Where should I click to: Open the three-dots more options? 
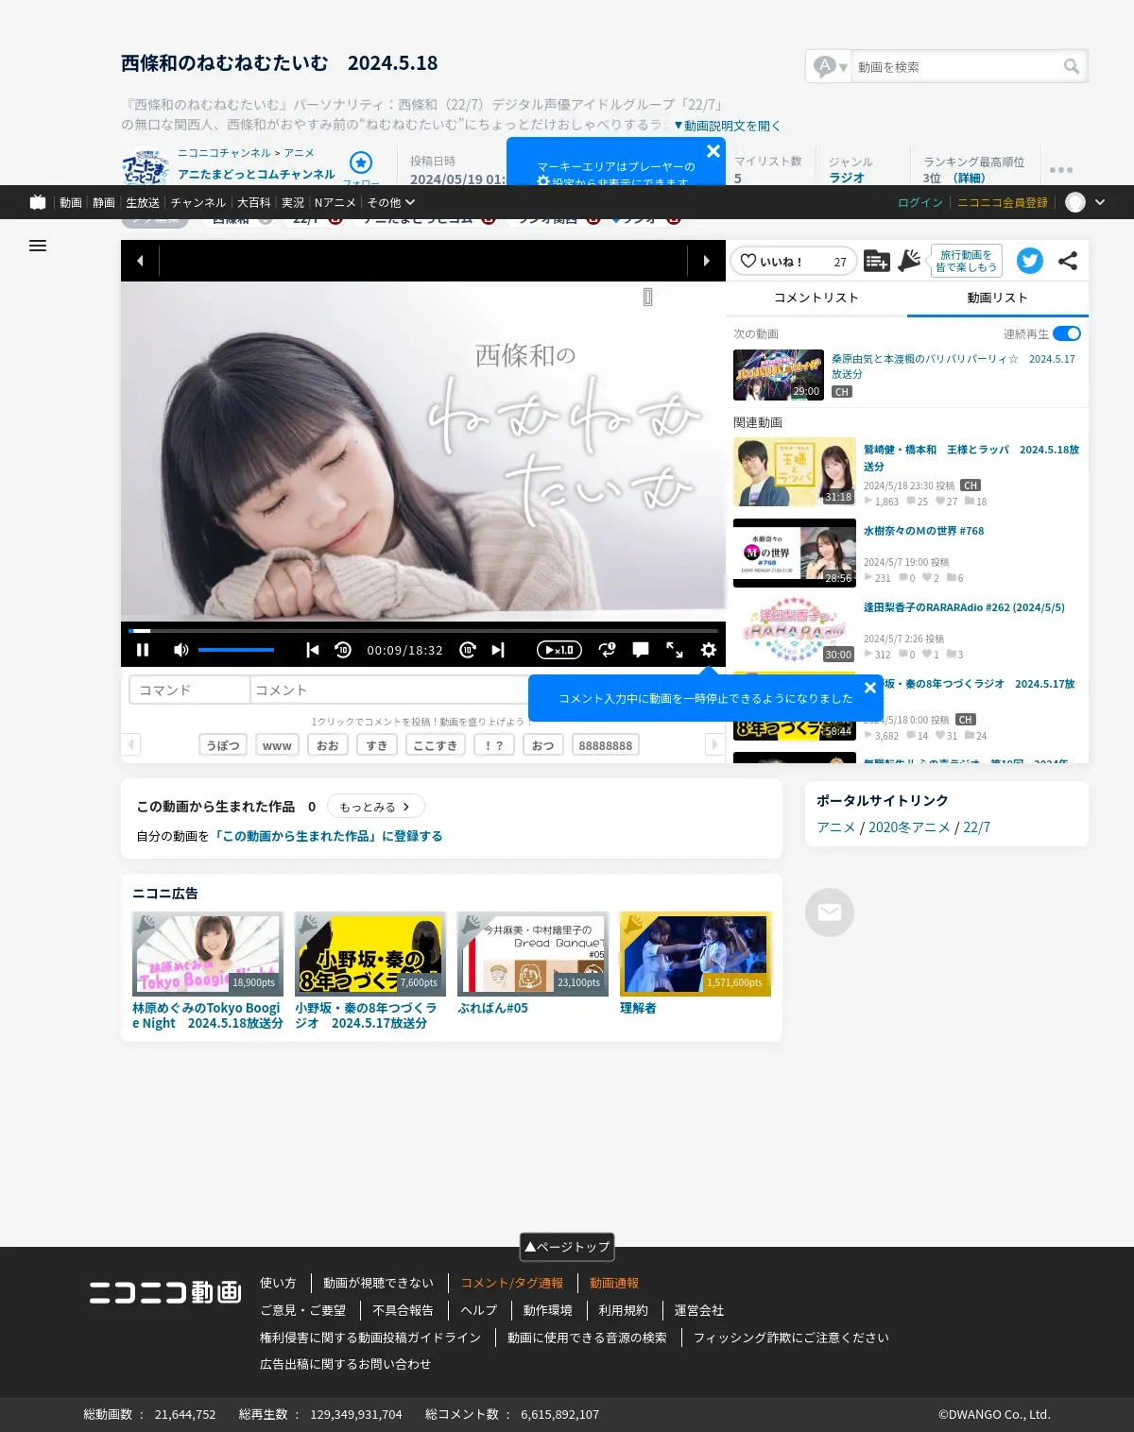pyautogui.click(x=1061, y=170)
